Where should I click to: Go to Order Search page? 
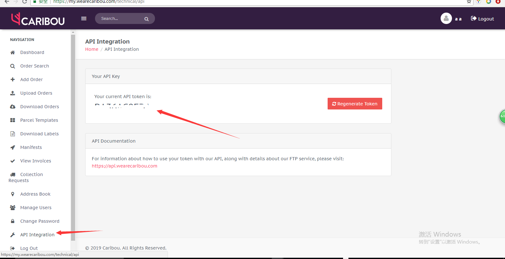[35, 66]
